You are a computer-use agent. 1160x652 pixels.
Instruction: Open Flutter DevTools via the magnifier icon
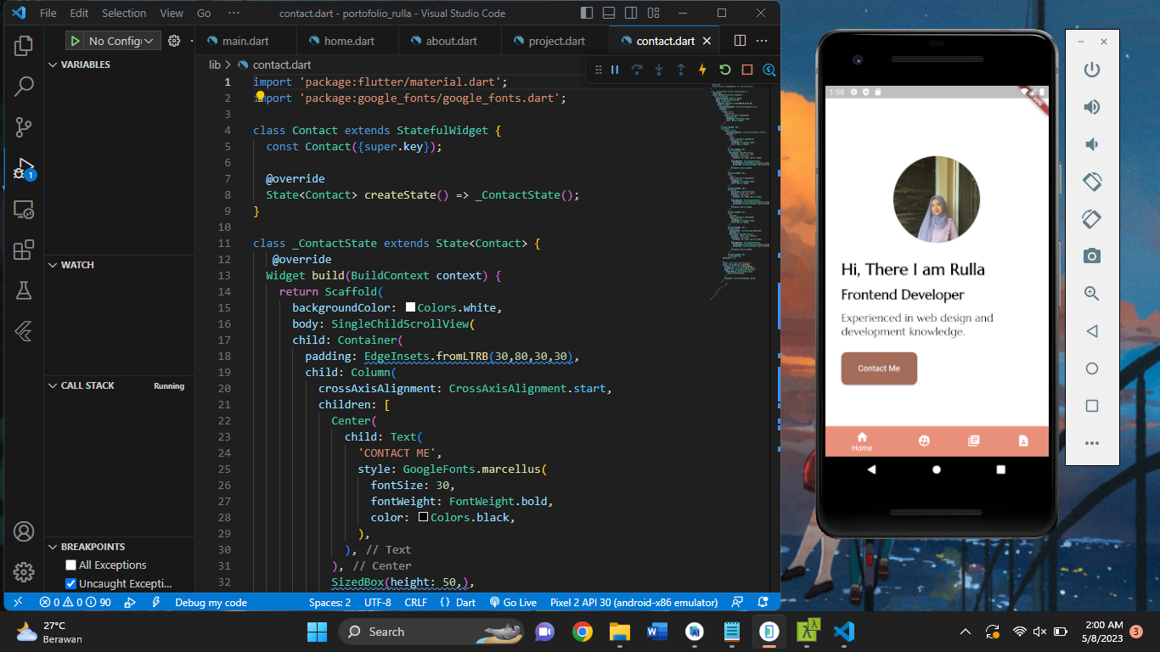[769, 70]
